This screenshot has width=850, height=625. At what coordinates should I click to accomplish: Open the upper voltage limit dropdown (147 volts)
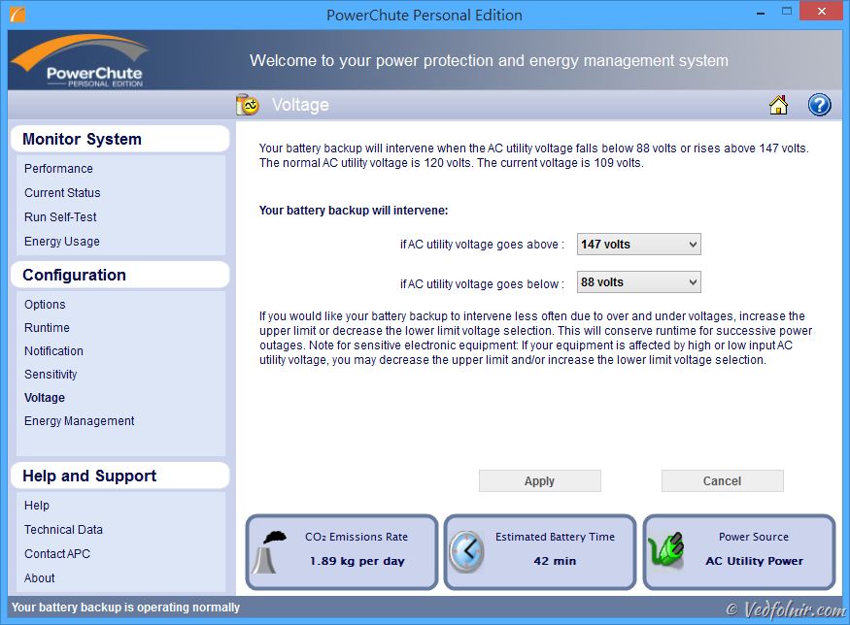[x=638, y=245]
